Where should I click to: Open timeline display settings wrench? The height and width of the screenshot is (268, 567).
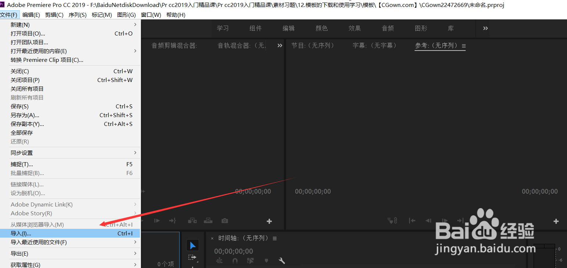282,261
